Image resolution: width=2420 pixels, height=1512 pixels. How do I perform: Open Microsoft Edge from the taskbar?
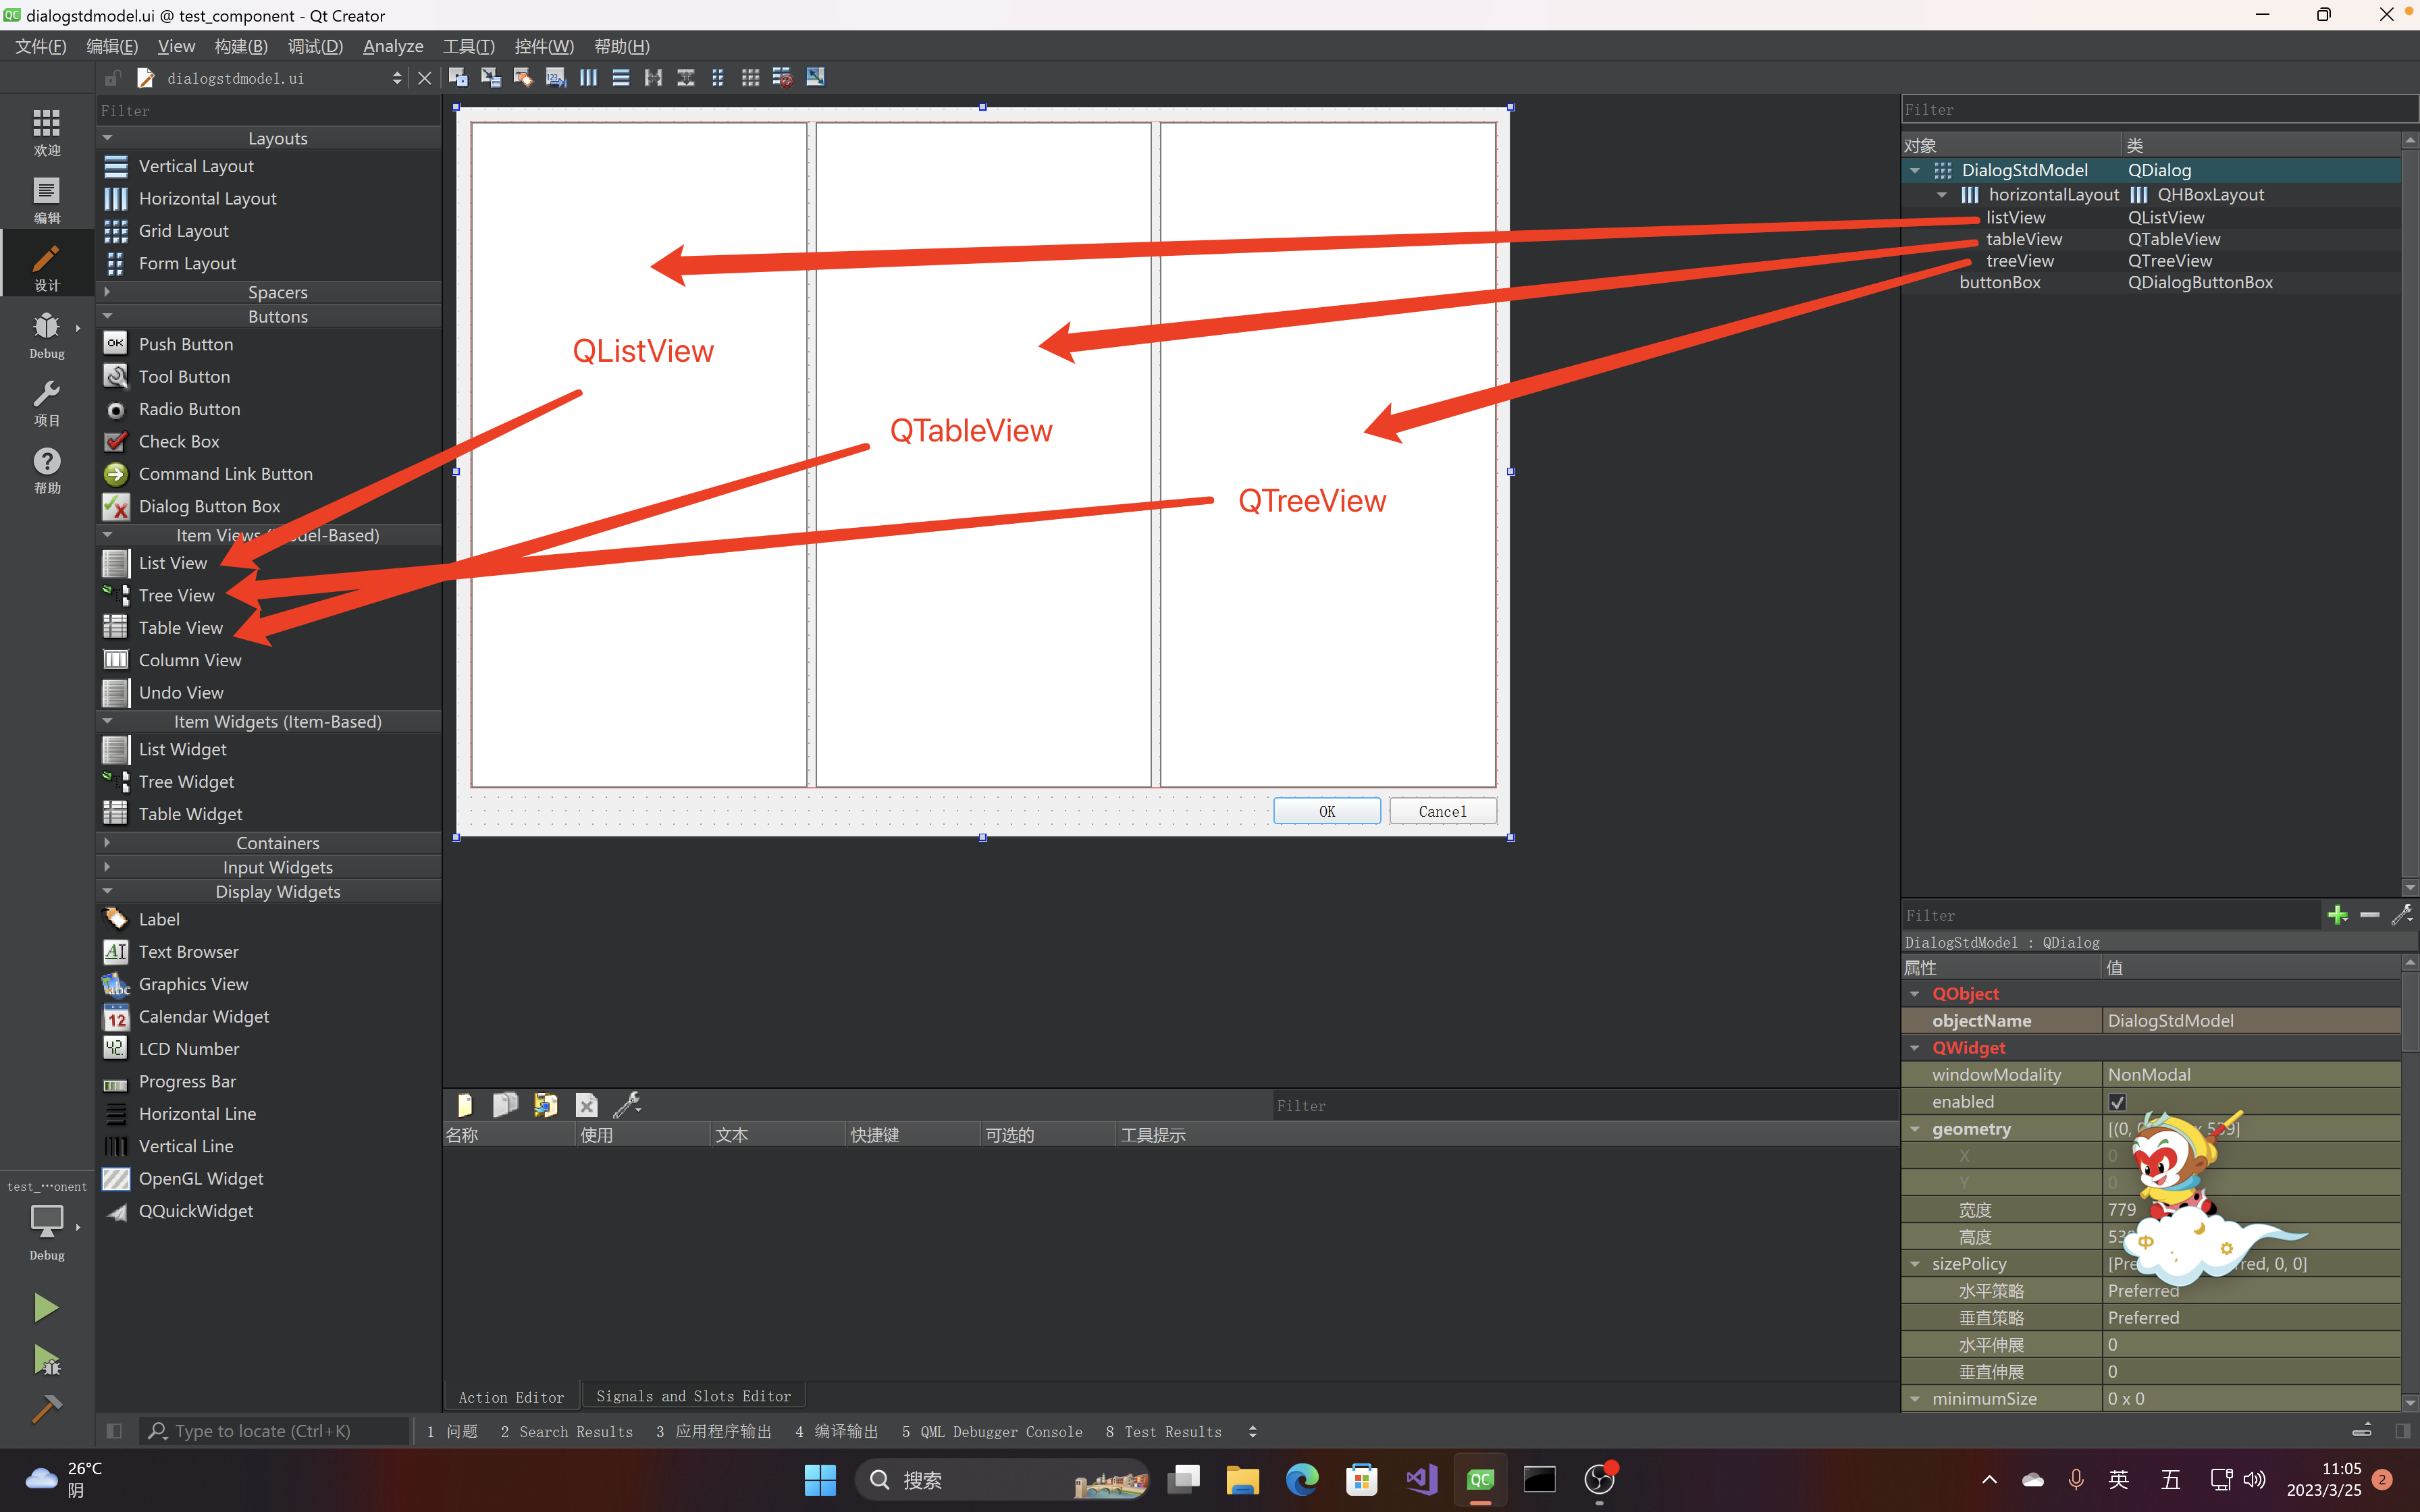coord(1302,1479)
